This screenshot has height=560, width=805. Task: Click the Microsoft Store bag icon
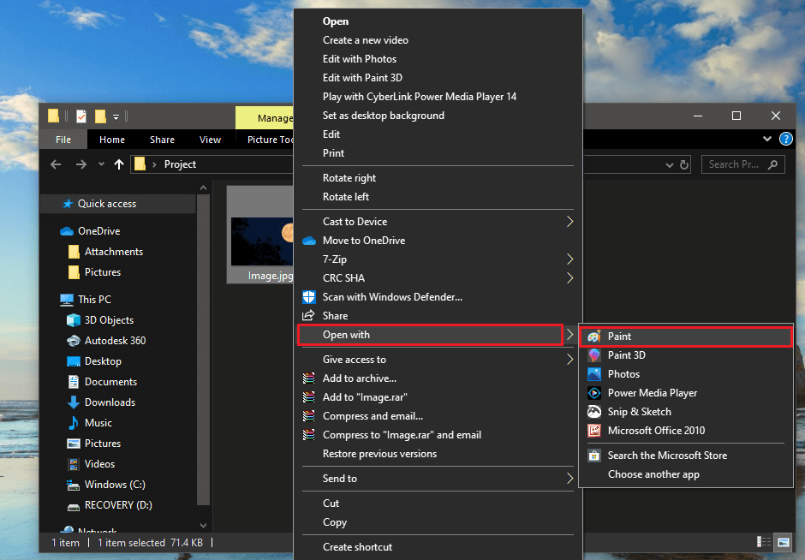click(x=594, y=456)
